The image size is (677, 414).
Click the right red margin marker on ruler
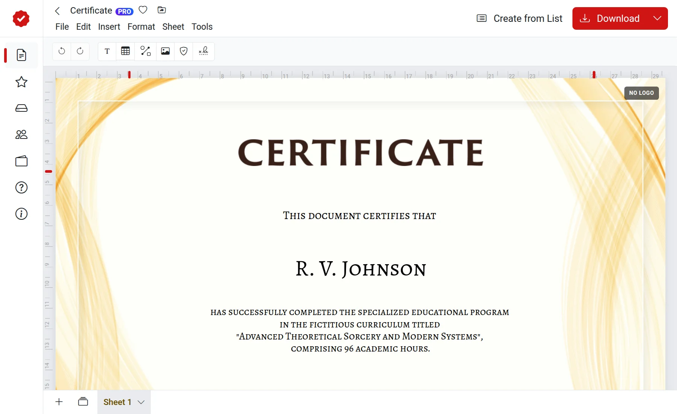[x=594, y=75]
